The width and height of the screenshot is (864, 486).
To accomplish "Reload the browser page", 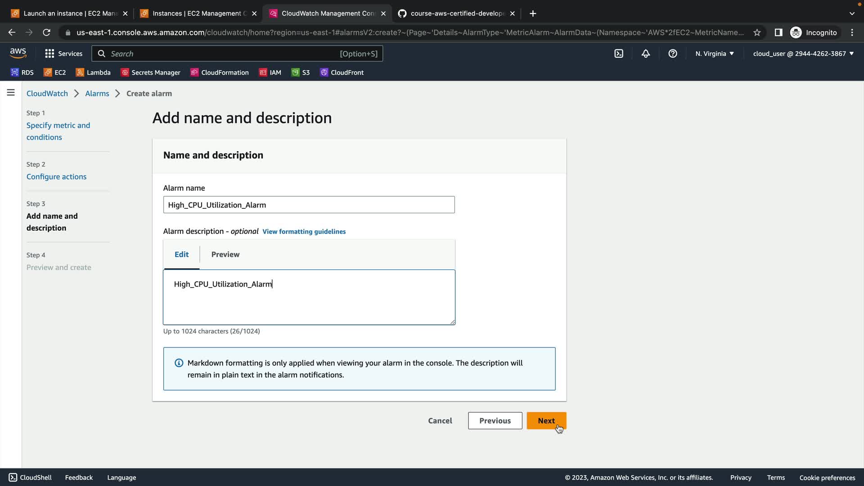I will click(x=46, y=32).
